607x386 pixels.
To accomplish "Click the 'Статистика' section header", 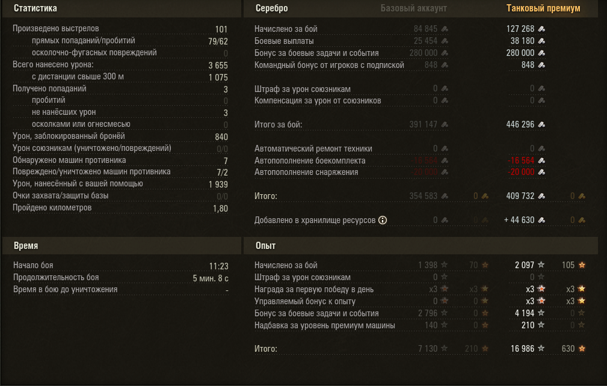I will (x=35, y=8).
